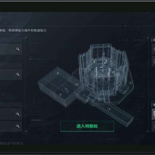Select the marker on the long corridor

pos(109,109)
